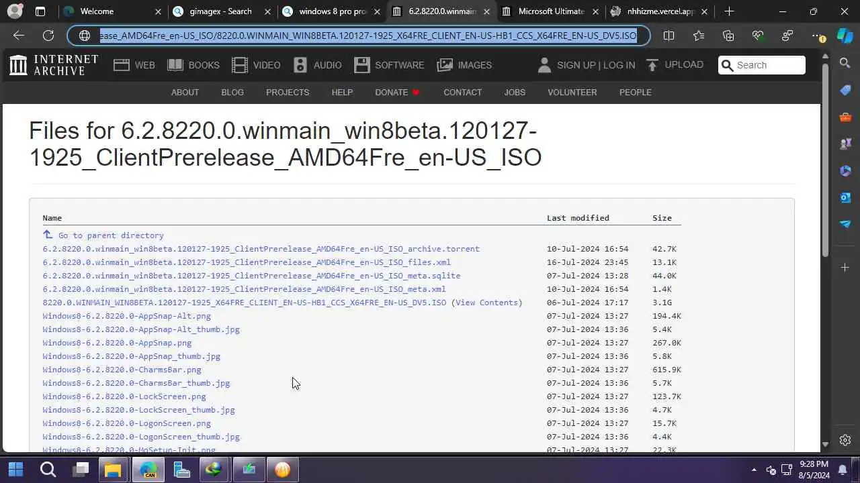Open Internet Download Manager taskbar icon
Screen dimensions: 860x483
coord(214,470)
